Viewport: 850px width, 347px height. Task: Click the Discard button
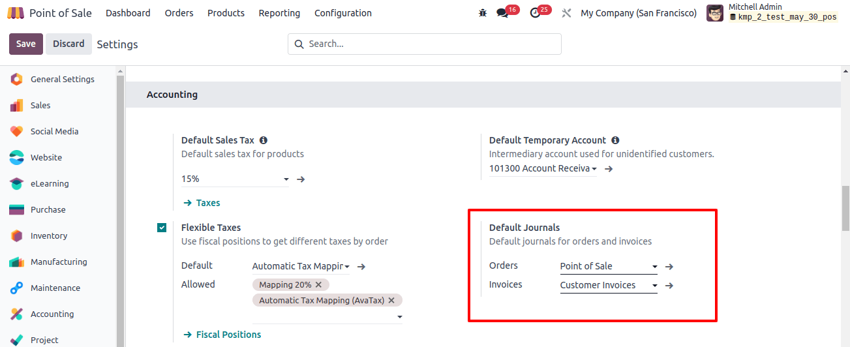click(68, 44)
